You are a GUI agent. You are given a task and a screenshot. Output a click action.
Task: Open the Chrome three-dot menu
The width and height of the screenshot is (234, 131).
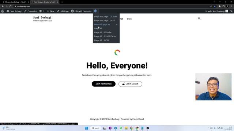pyautogui.click(x=231, y=7)
